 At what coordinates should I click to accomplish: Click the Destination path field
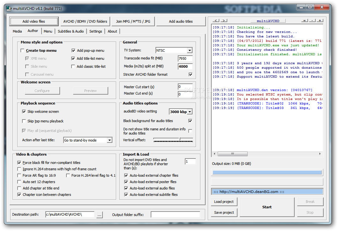coord(70,214)
